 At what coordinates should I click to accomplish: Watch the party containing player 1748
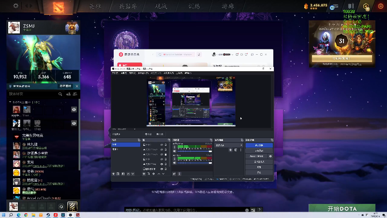click(74, 124)
